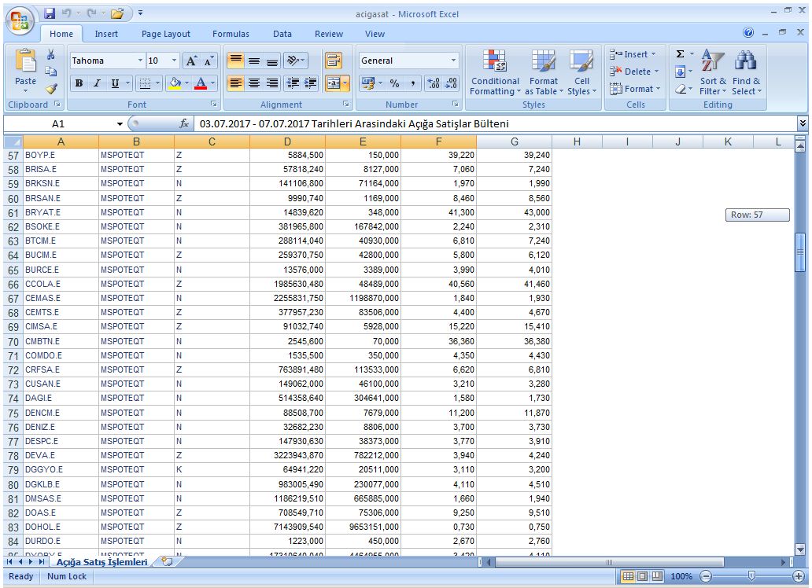Copy selection with the Copy icon

tap(50, 72)
